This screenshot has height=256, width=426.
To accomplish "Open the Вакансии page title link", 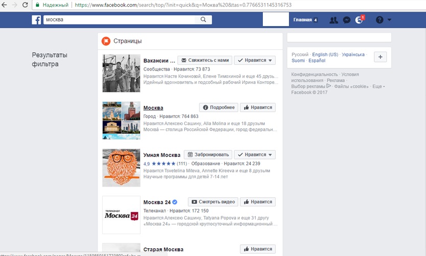I will point(159,60).
